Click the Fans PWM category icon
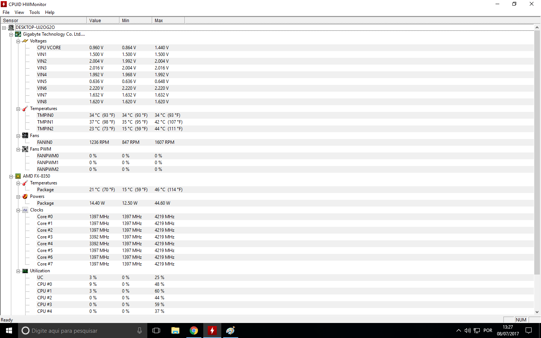541x338 pixels. 25,149
